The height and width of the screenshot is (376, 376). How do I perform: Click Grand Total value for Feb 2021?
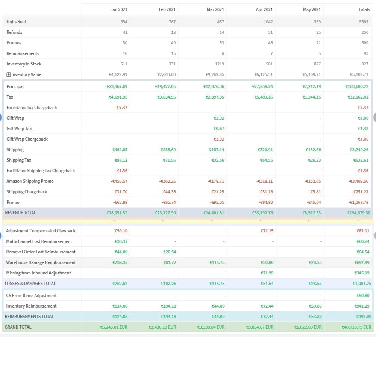pos(162,327)
